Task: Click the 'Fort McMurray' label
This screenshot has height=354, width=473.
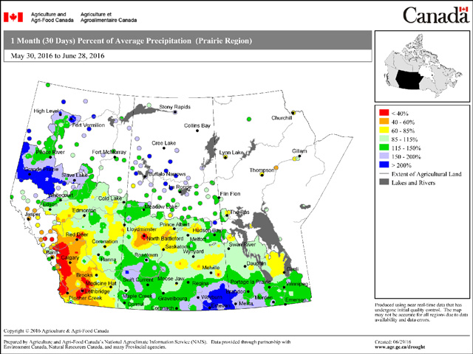Action: point(109,152)
